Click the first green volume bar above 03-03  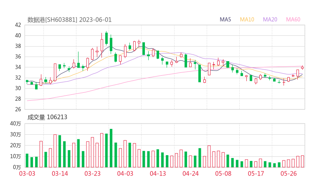click(x=27, y=161)
